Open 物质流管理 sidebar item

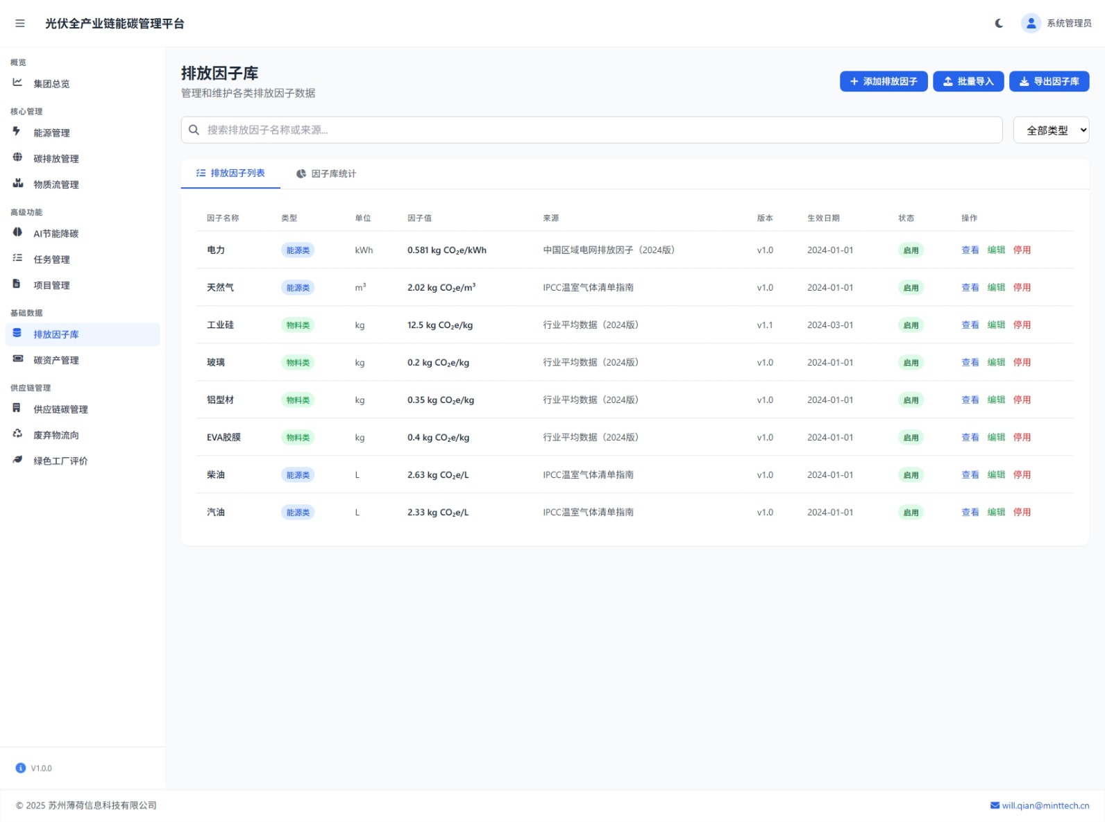coord(56,185)
